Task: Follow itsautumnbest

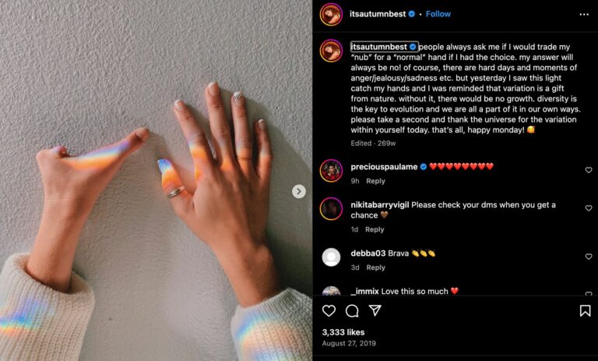Action: (x=438, y=14)
